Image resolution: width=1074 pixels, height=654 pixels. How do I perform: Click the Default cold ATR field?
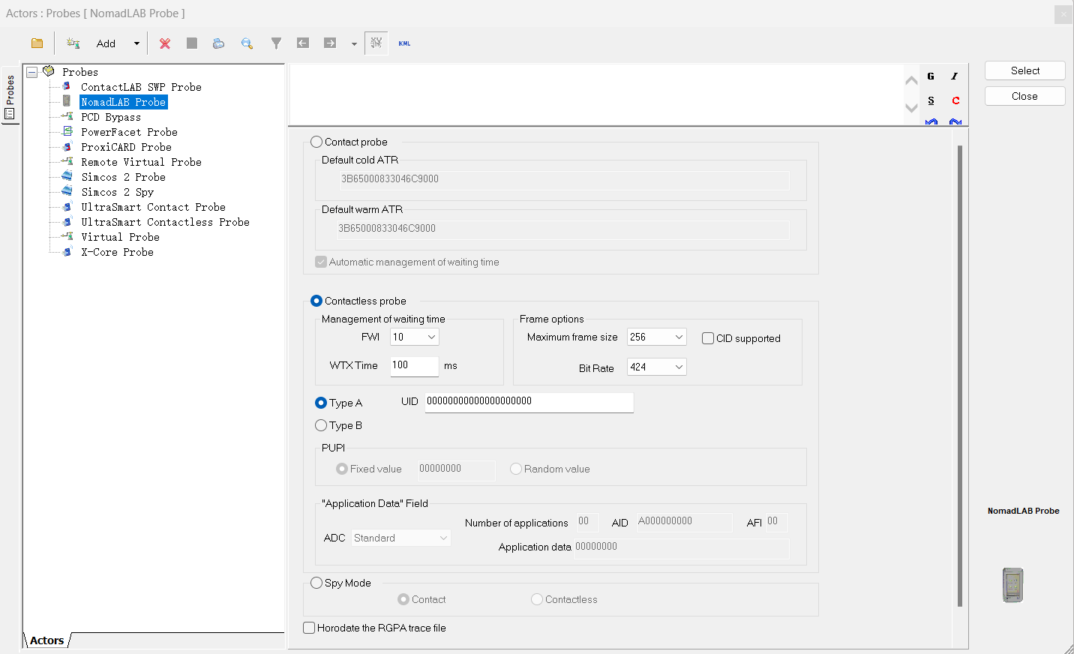tap(564, 179)
